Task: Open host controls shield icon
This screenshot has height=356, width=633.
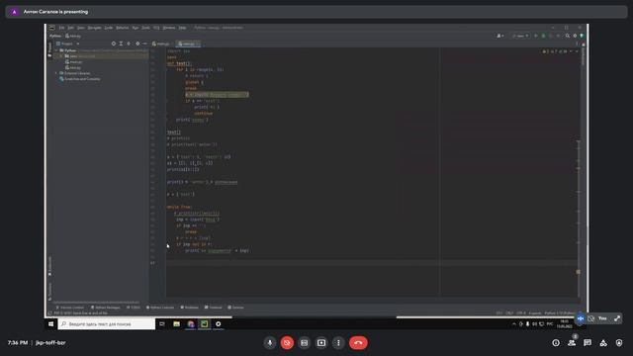Action: [619, 343]
